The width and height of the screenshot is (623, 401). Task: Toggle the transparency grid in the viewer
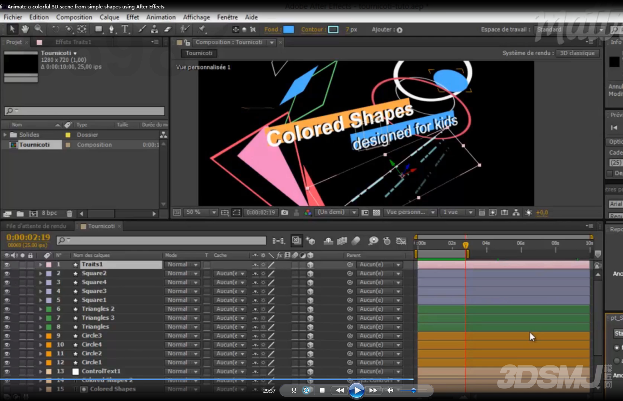pyautogui.click(x=376, y=212)
